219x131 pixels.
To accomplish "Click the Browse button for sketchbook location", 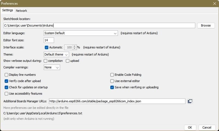I will point(206,25).
